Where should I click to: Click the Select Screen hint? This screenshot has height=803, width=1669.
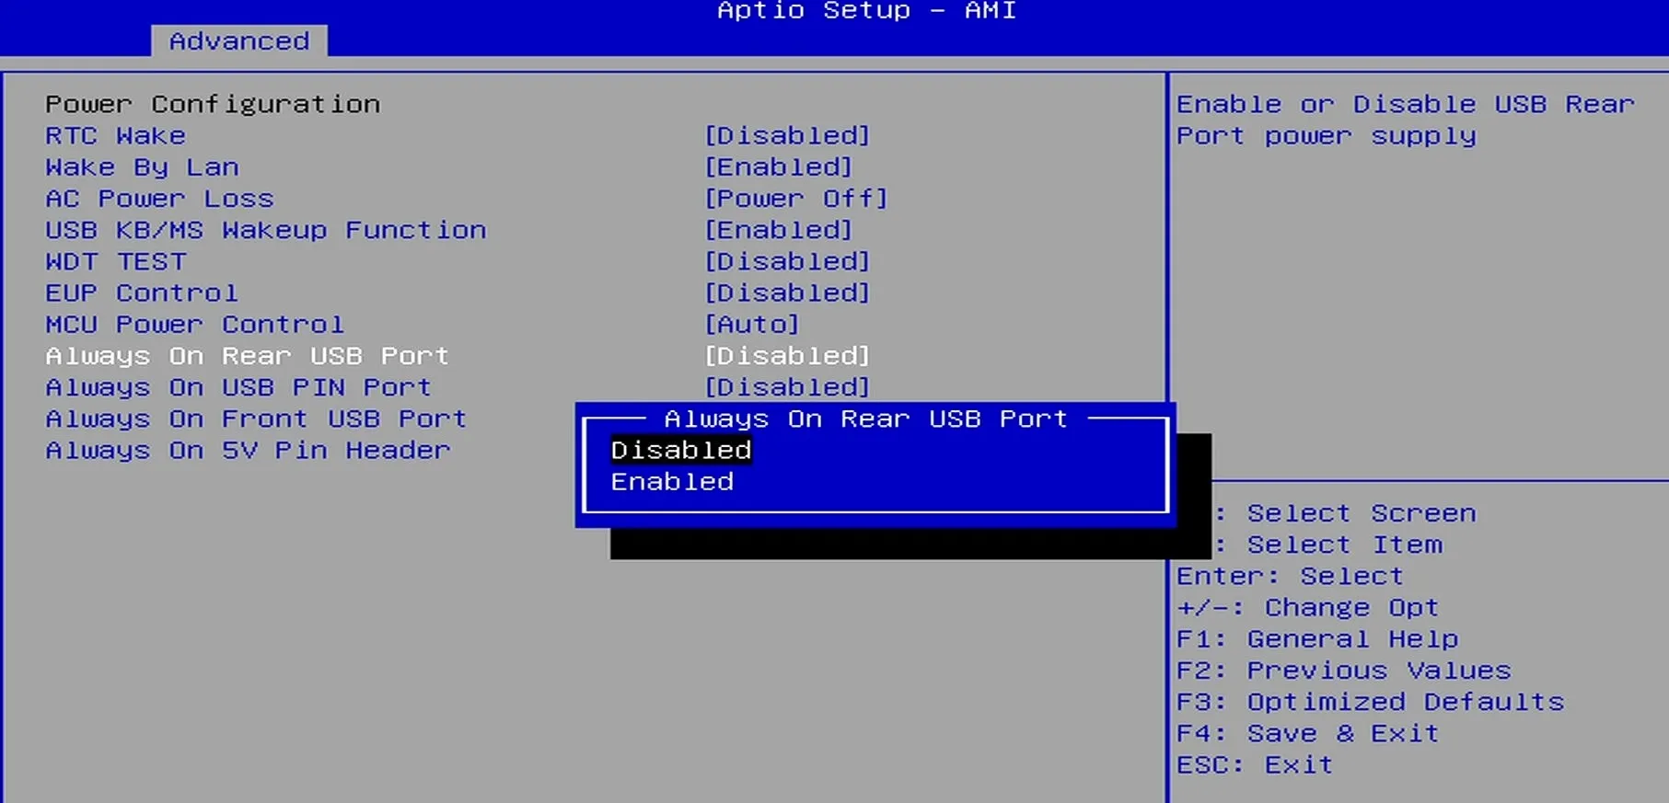click(1362, 513)
